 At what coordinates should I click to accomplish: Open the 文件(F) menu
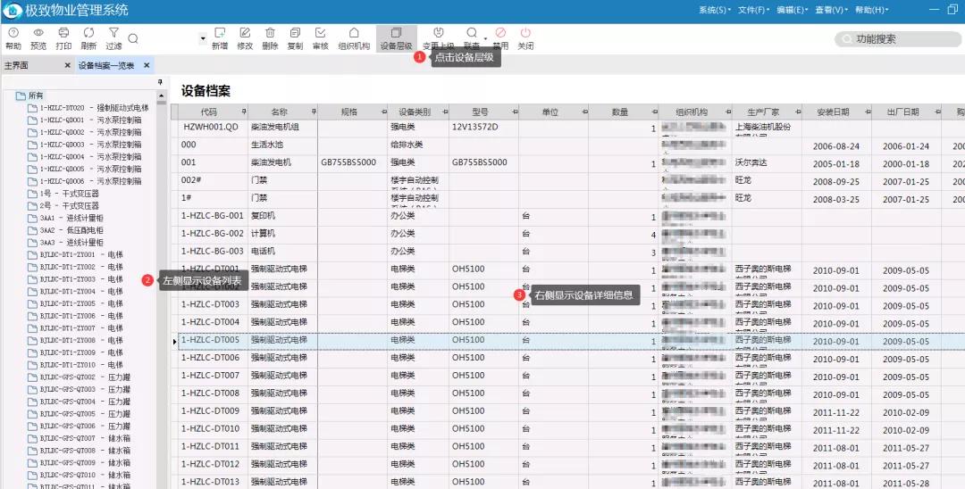[x=754, y=10]
